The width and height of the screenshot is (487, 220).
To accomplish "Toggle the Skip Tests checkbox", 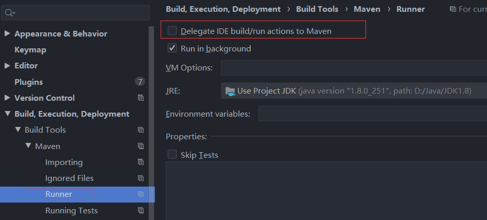I will [172, 154].
